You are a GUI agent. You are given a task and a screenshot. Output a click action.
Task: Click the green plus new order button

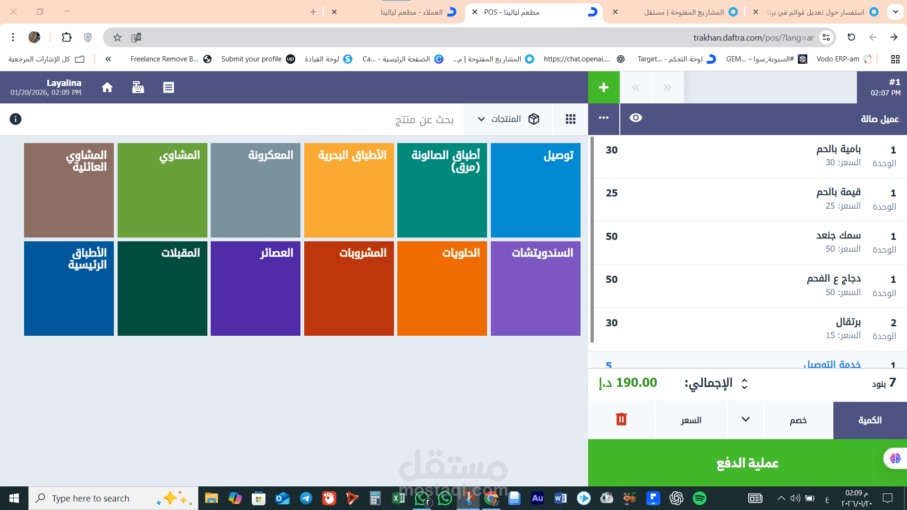coord(603,87)
